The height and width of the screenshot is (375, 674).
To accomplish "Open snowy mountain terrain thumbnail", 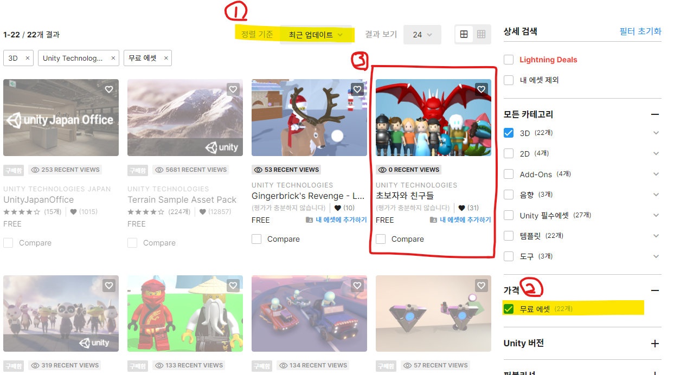I will [x=185, y=118].
